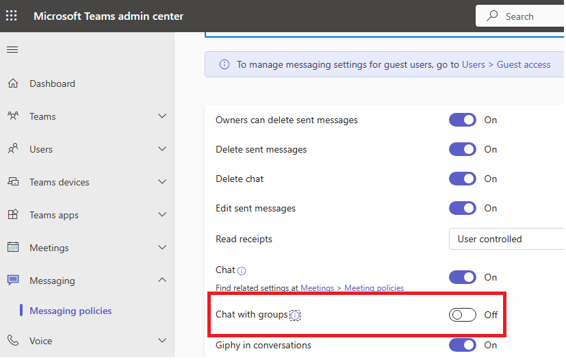Viewport: 566px width, 362px height.
Task: Click the Voice phone icon
Action: tap(13, 340)
